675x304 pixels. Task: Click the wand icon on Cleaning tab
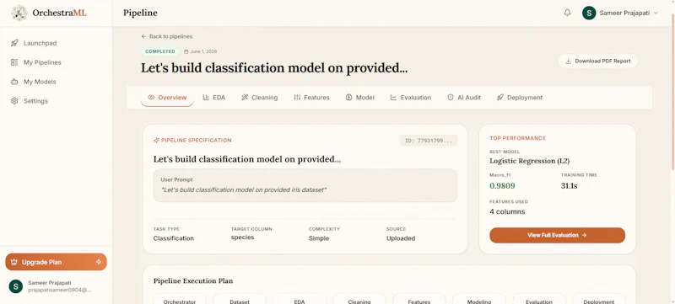click(x=245, y=98)
